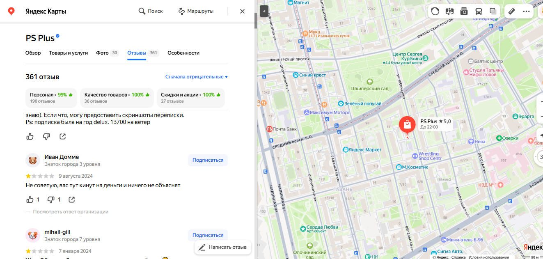Screen dimensions: 543x259
Task: Click Иван Домме's one-star rating
Action: pos(40,176)
